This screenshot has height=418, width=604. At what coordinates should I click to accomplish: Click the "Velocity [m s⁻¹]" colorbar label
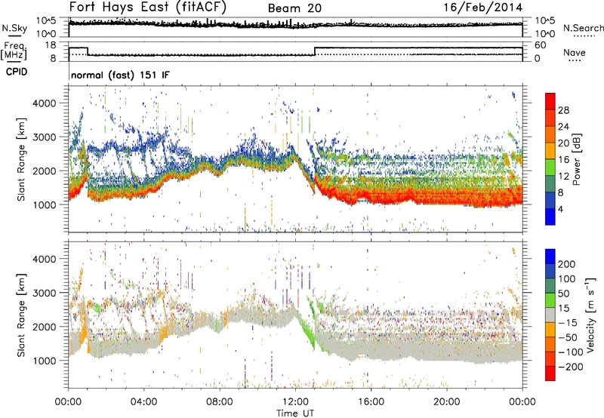click(590, 315)
